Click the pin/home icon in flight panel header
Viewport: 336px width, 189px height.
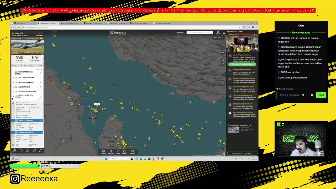[x=40, y=33]
